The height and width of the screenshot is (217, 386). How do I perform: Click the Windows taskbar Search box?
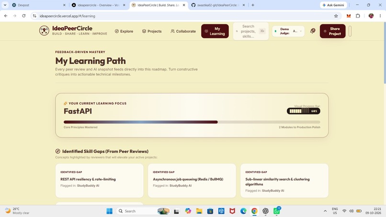coord(143,211)
